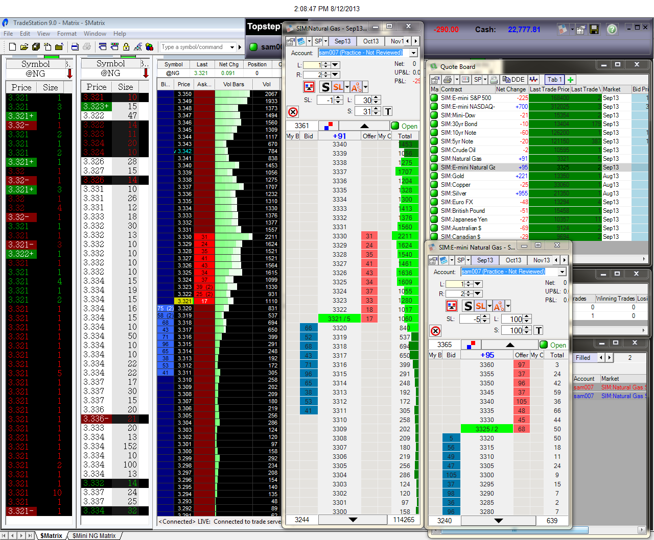Screen dimensions: 654x540
Task: Open the SL dropdown arrow in the SIM:E-mini Natural Gas window
Action: click(x=489, y=306)
